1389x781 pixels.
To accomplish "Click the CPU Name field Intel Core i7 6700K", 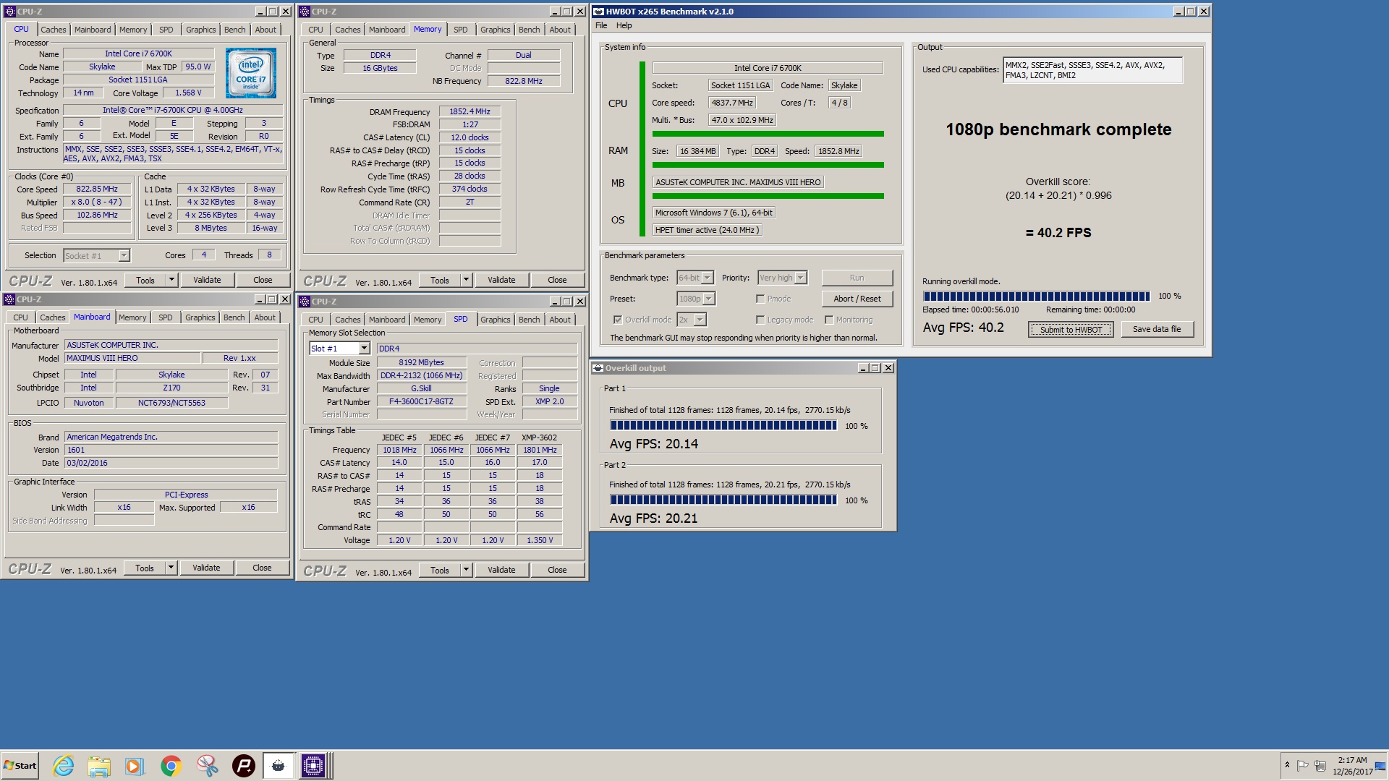I will (x=138, y=54).
